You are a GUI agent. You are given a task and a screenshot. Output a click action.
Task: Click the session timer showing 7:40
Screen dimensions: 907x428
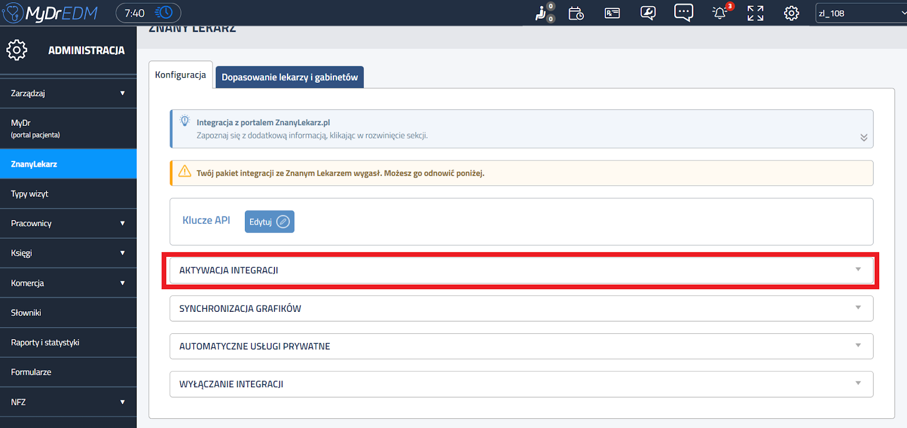[148, 13]
